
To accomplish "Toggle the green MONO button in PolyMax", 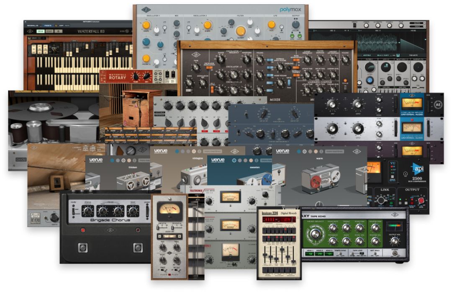I will 292,36.
